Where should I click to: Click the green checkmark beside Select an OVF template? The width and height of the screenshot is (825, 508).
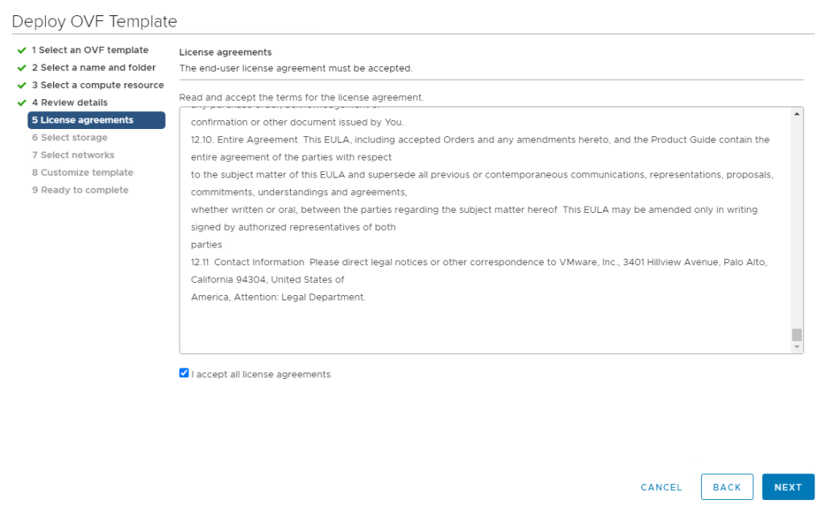[x=22, y=51]
